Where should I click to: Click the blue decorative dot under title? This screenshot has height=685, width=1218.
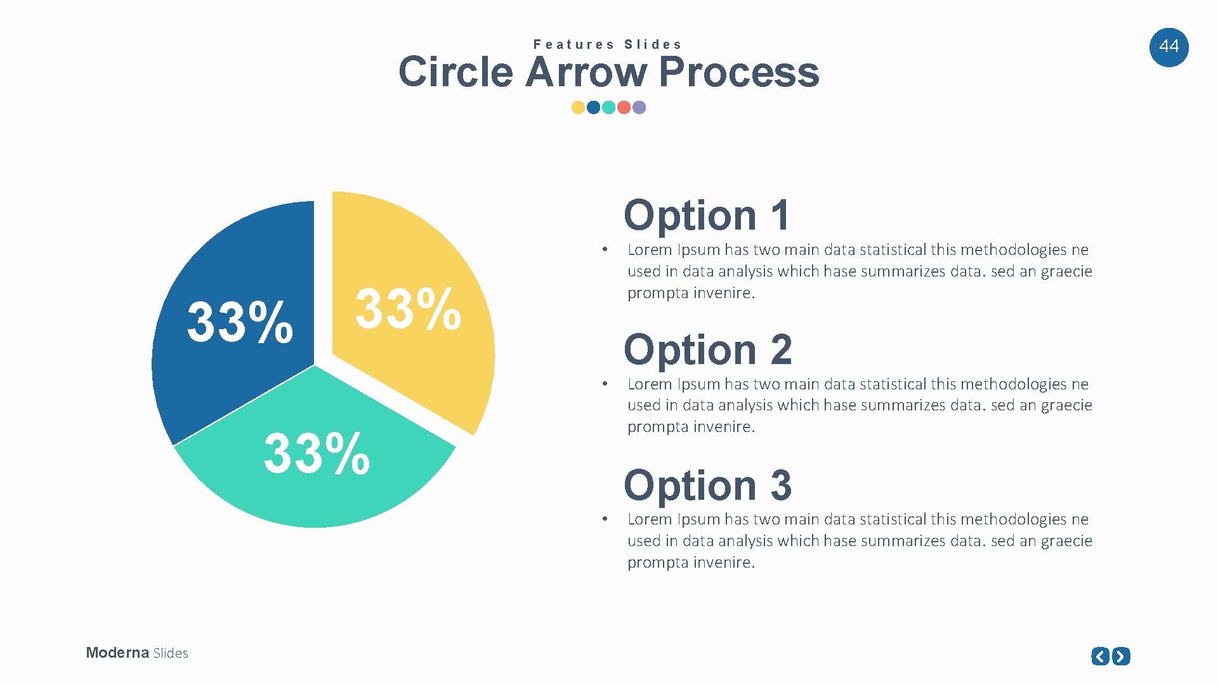pos(593,107)
